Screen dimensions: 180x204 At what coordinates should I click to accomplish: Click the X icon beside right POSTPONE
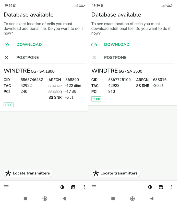click(94, 57)
